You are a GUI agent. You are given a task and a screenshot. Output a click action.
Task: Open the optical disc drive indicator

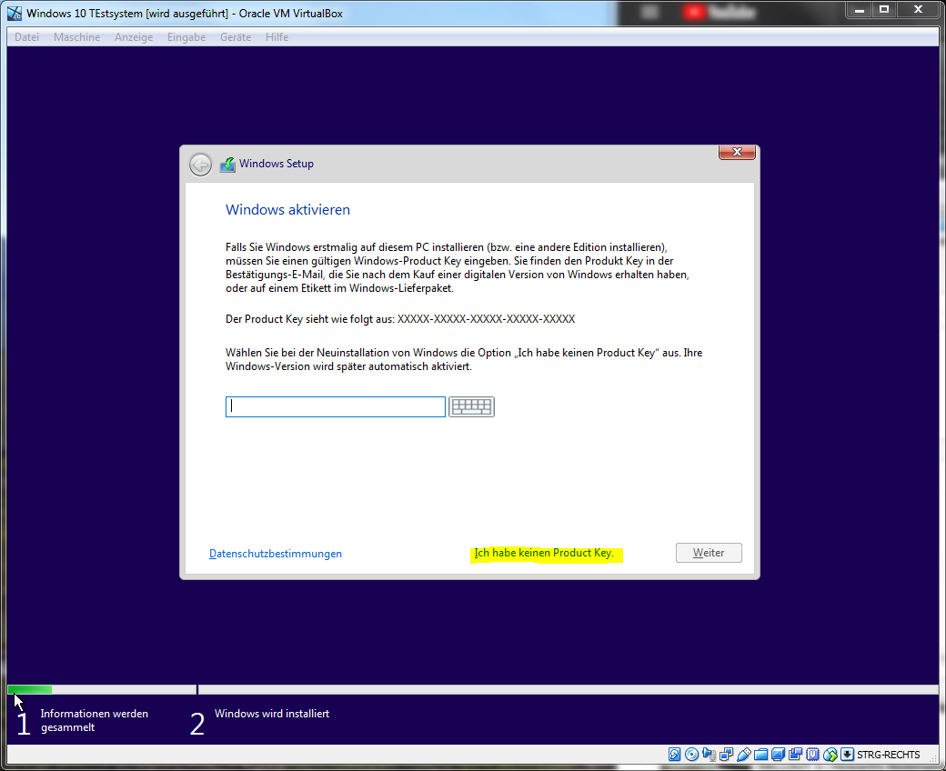pos(691,755)
